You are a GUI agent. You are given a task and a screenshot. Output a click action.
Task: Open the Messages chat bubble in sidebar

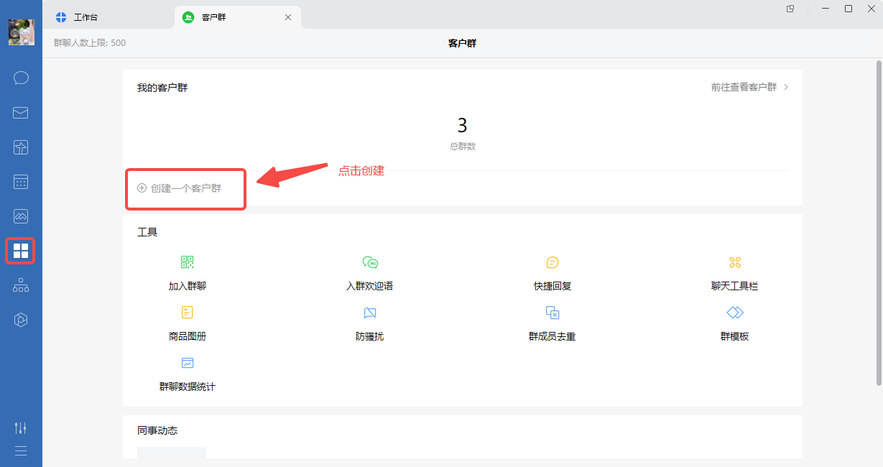point(21,78)
